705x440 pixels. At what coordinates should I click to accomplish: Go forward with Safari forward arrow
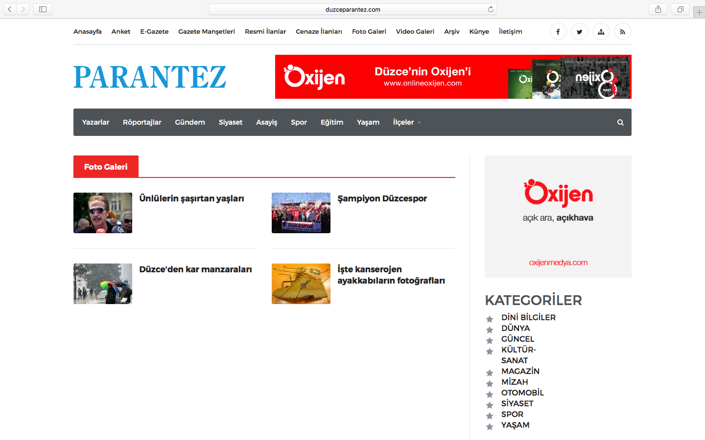point(23,9)
